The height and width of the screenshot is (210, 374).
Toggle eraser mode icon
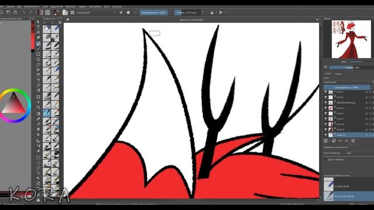pos(121,12)
